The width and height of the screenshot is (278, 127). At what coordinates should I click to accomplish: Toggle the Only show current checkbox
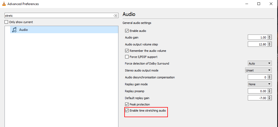tap(6, 22)
